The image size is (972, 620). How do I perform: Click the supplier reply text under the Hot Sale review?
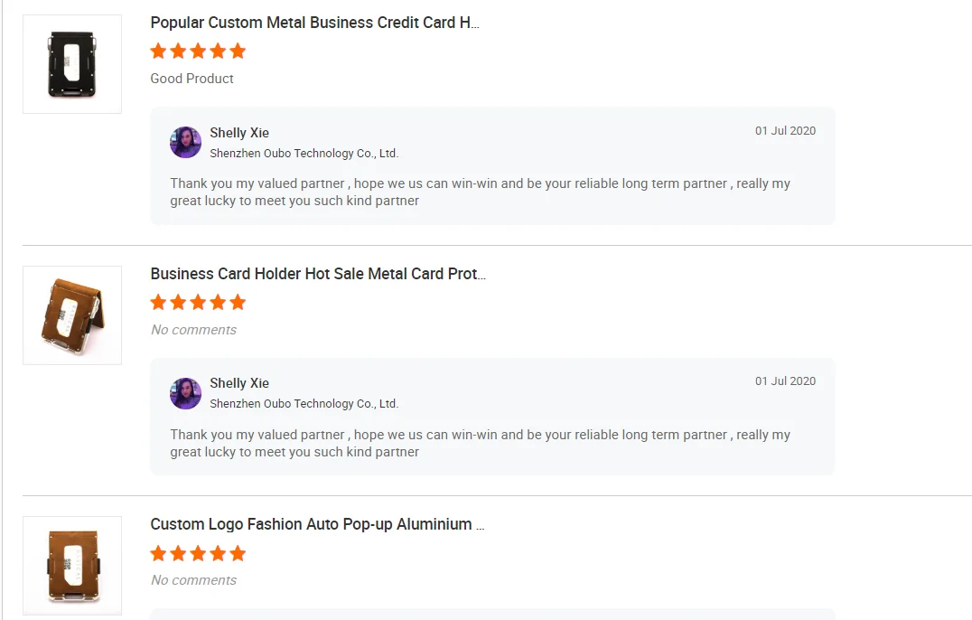pos(480,443)
